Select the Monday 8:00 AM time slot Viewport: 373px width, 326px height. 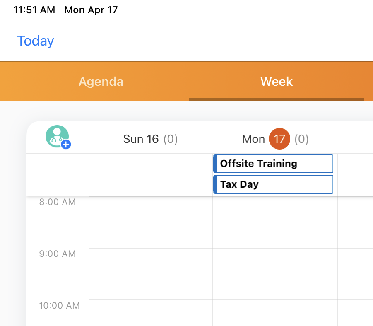coord(275,223)
